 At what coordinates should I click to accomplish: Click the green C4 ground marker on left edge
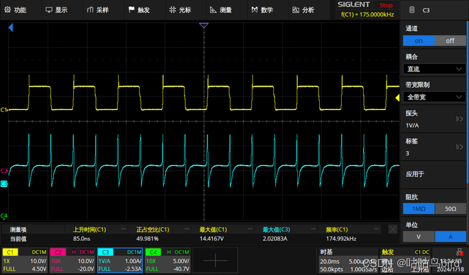4,216
